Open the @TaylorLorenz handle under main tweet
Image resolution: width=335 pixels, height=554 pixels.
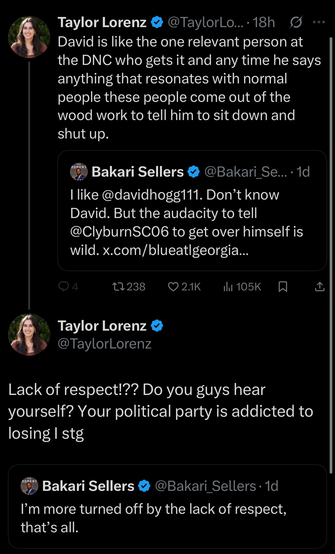point(105,344)
